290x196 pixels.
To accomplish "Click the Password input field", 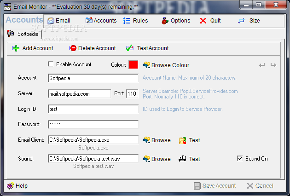I will point(93,124).
